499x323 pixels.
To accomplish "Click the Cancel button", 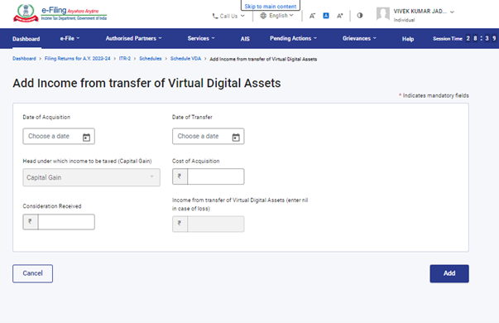I will [33, 273].
